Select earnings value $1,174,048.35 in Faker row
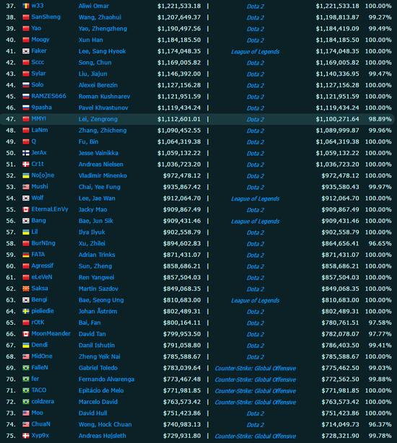 point(179,51)
